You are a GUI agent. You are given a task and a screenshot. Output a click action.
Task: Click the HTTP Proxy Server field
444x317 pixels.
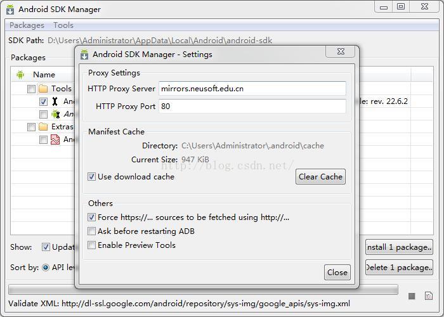pyautogui.click(x=252, y=89)
